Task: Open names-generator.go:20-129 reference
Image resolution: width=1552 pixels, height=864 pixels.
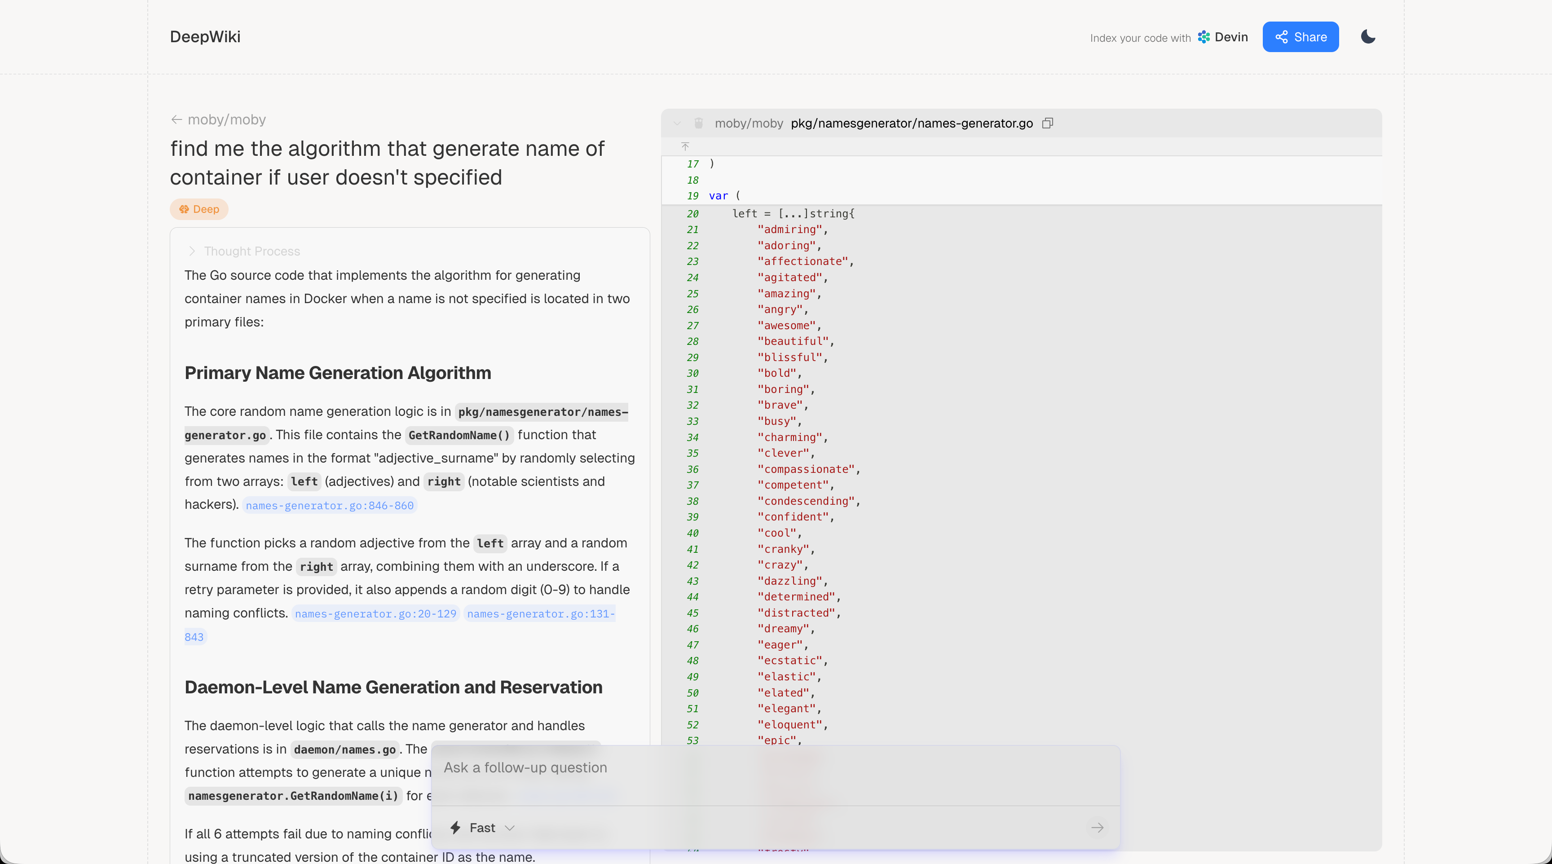Action: 375,613
